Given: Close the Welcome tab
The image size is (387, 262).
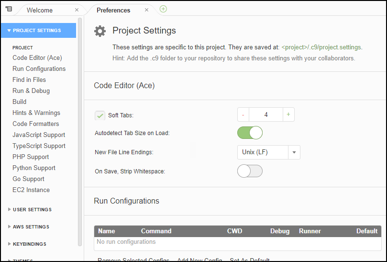Looking at the screenshot, I should coord(77,10).
